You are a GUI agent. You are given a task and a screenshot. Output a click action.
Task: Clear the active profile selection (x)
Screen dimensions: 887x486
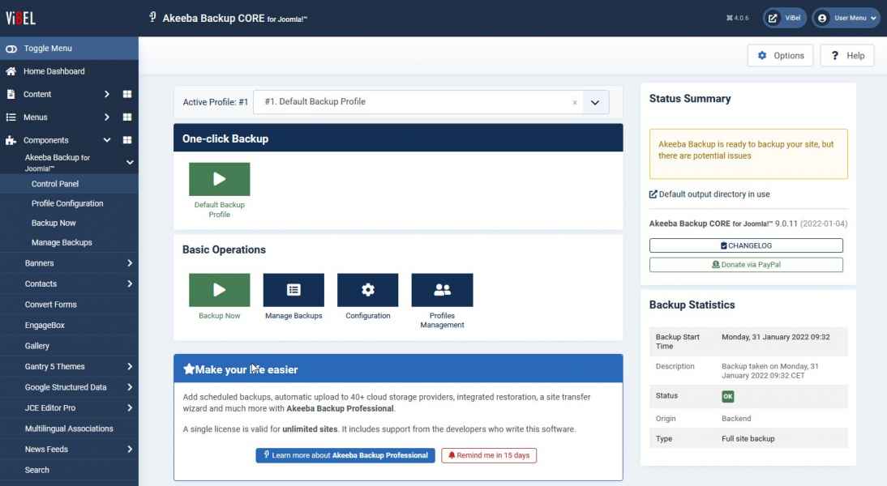pyautogui.click(x=575, y=102)
